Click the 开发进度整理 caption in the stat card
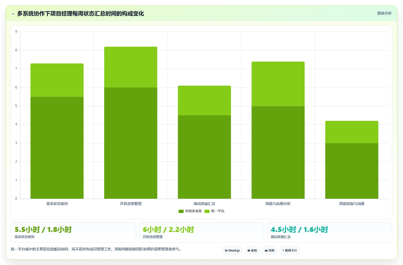This screenshot has height=265, width=403. pos(153,237)
